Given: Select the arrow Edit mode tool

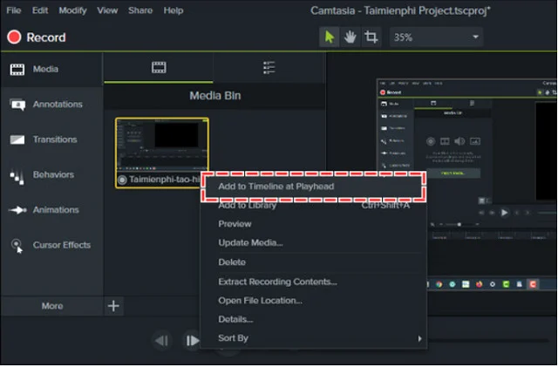Looking at the screenshot, I should (x=330, y=37).
